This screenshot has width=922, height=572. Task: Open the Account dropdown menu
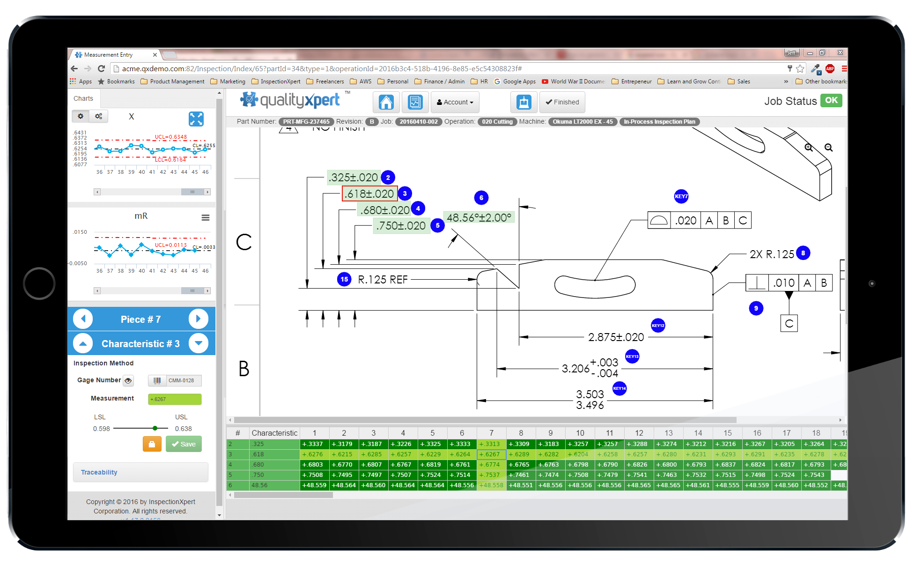point(455,102)
